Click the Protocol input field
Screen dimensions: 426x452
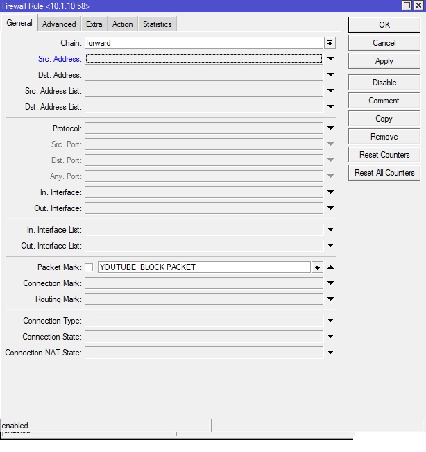[x=204, y=128]
